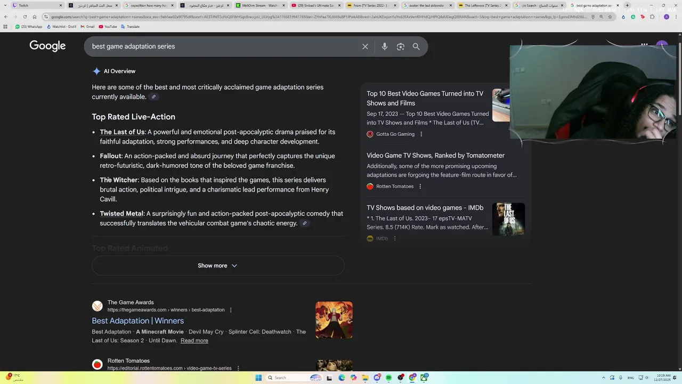Open 'Top 10 Best Video Games Turned into TV' card

[425, 98]
